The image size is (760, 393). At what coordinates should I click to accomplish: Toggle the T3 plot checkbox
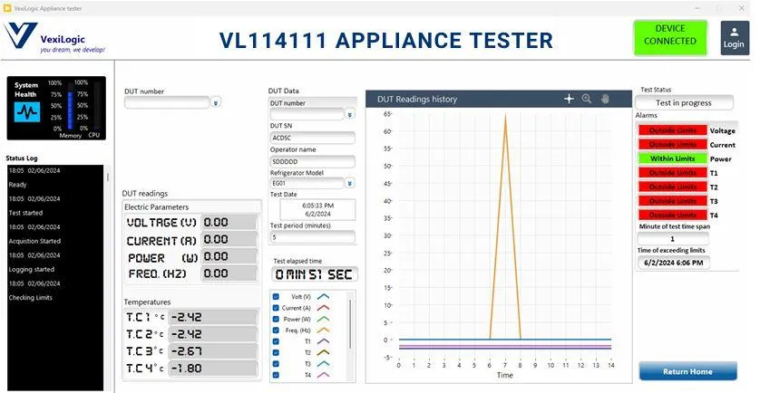pyautogui.click(x=276, y=363)
